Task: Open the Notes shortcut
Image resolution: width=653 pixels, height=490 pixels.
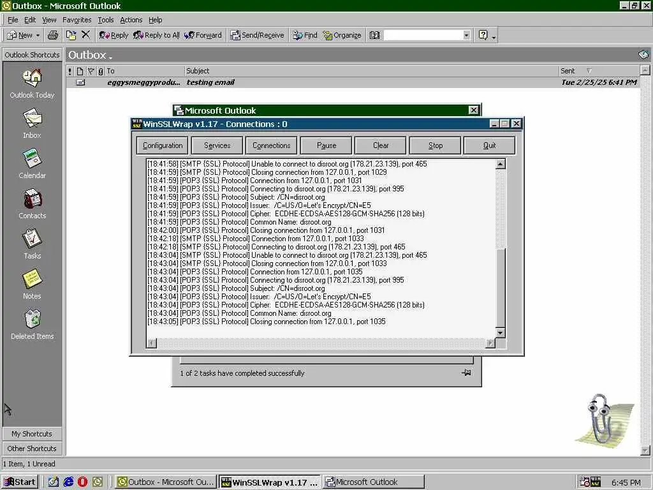Action: 32,284
